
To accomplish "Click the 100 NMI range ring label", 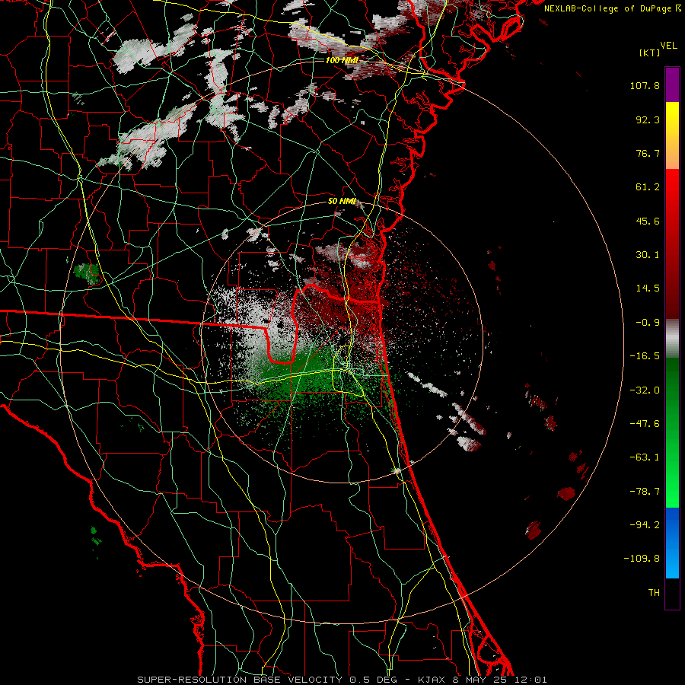I will click(x=342, y=60).
